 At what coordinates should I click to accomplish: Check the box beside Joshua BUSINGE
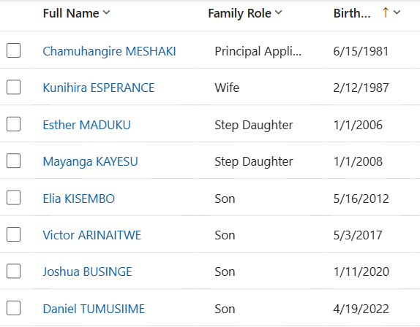14,272
